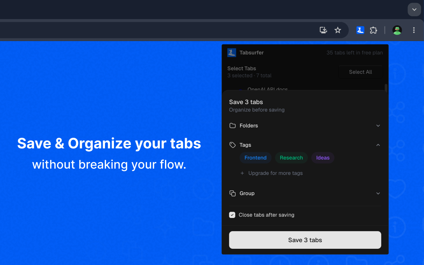The image size is (424, 265).
Task: Open the tab search dropdown arrow
Action: click(x=414, y=10)
